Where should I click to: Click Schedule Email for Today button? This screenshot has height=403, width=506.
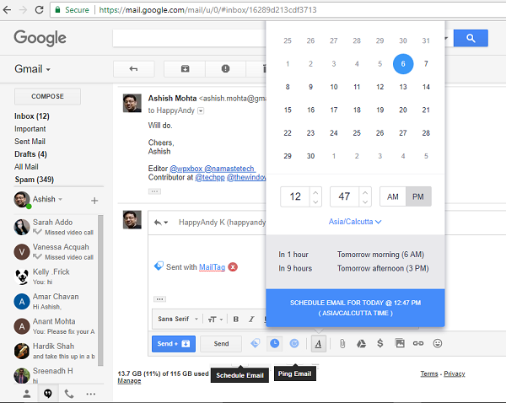point(355,308)
